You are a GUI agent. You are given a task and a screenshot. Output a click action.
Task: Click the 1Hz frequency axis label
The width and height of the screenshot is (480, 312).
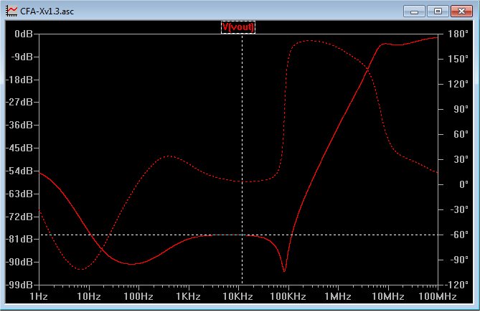click(39, 296)
